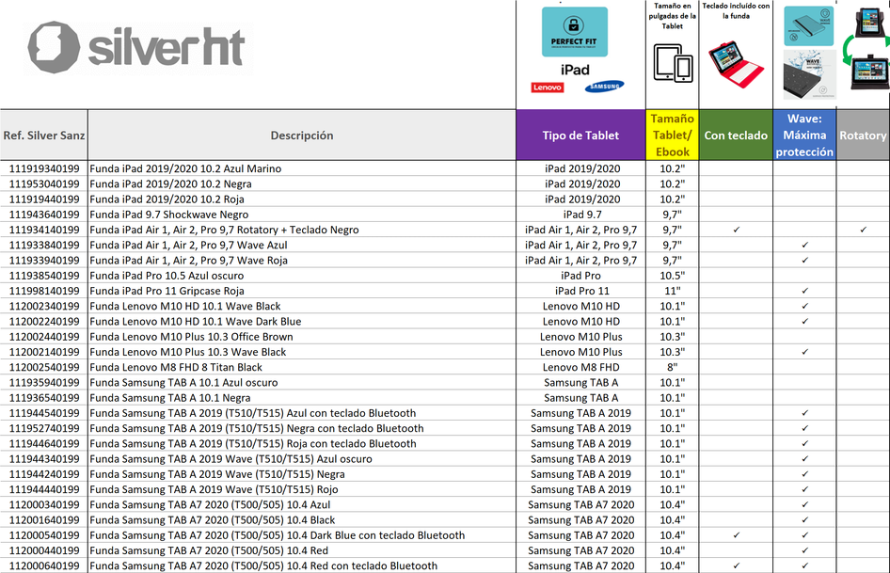
Task: Select the 10.5" size cell
Action: 673,276
